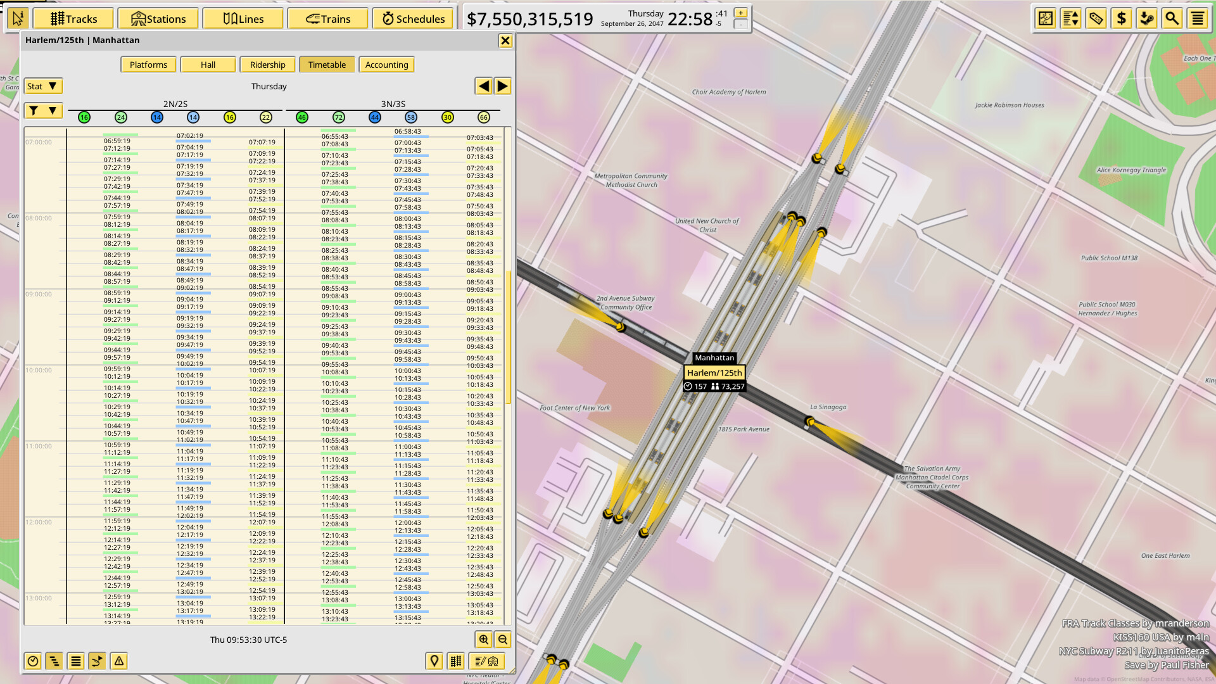The height and width of the screenshot is (684, 1216).
Task: Open the map style settings icon
Action: [x=1045, y=18]
